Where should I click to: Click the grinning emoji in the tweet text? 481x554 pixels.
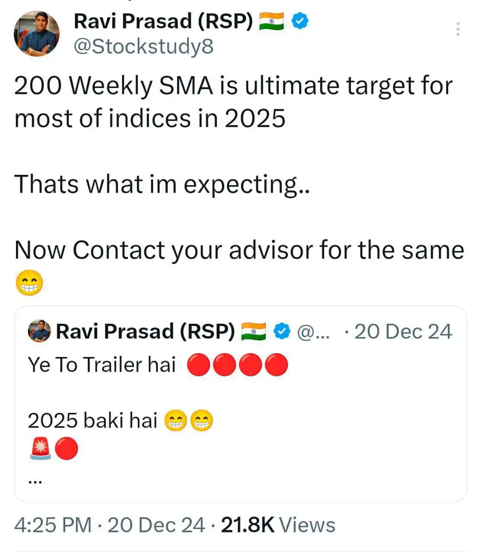[x=29, y=282]
